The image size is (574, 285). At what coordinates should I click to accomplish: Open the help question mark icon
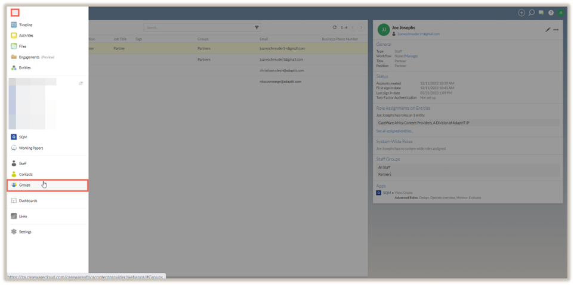click(551, 13)
